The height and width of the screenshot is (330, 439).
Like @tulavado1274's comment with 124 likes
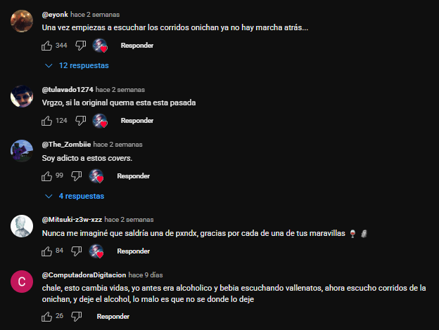click(x=46, y=121)
